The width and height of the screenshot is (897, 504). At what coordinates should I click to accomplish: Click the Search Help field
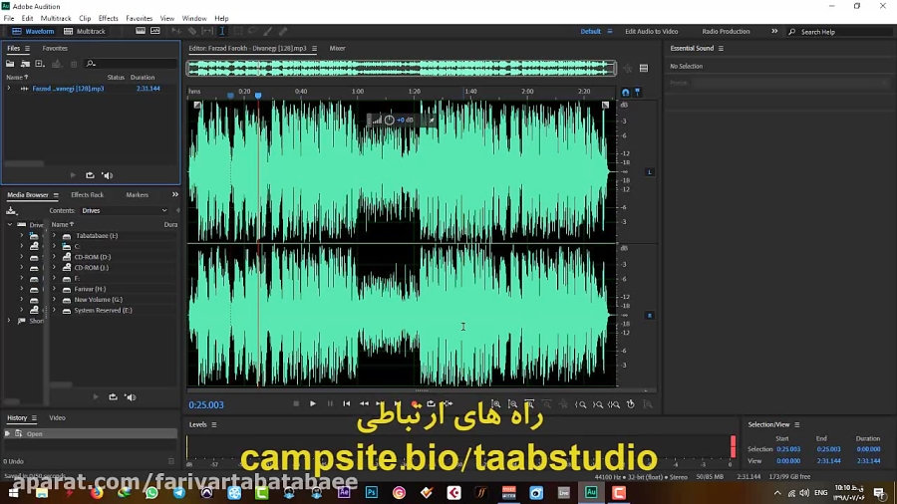point(841,32)
